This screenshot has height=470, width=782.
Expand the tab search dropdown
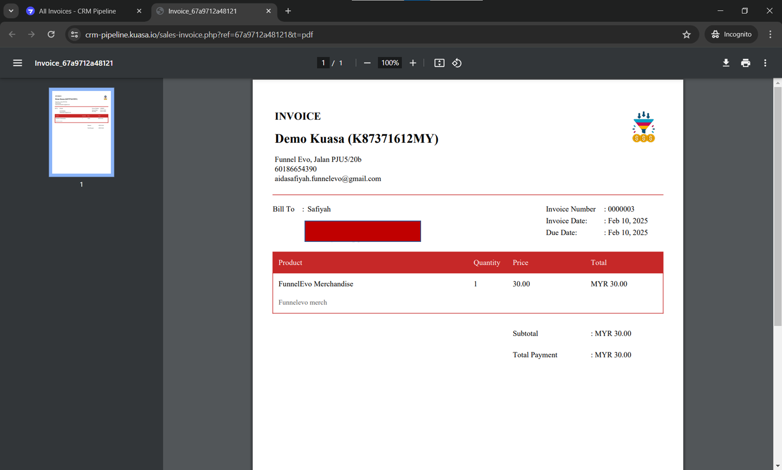point(11,11)
